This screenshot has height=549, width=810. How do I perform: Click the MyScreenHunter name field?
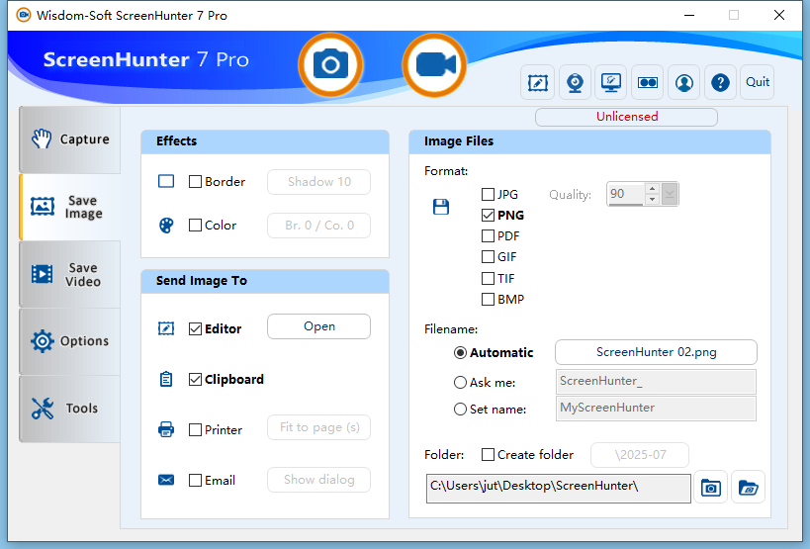[656, 409]
